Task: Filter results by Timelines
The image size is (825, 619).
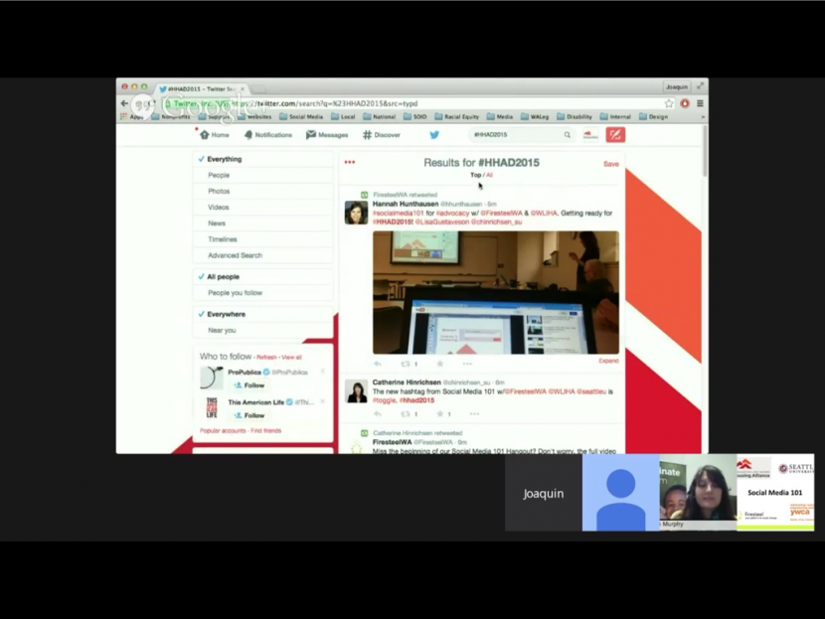Action: click(263, 239)
